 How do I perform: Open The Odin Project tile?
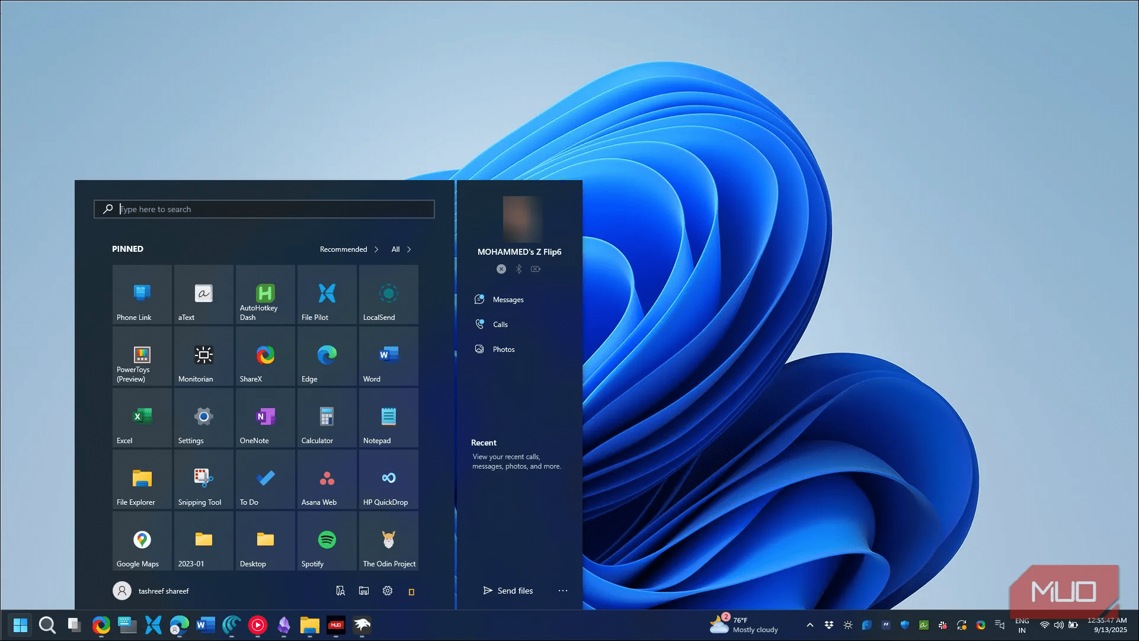click(389, 541)
